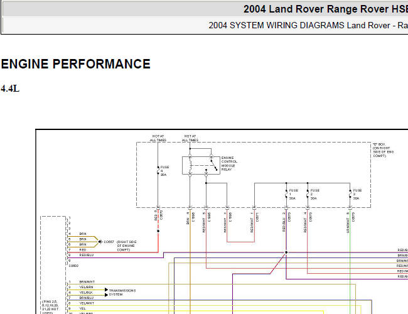Click the BRN/WHT wire label at pin 1
This screenshot has width=408, height=314.
click(x=87, y=282)
